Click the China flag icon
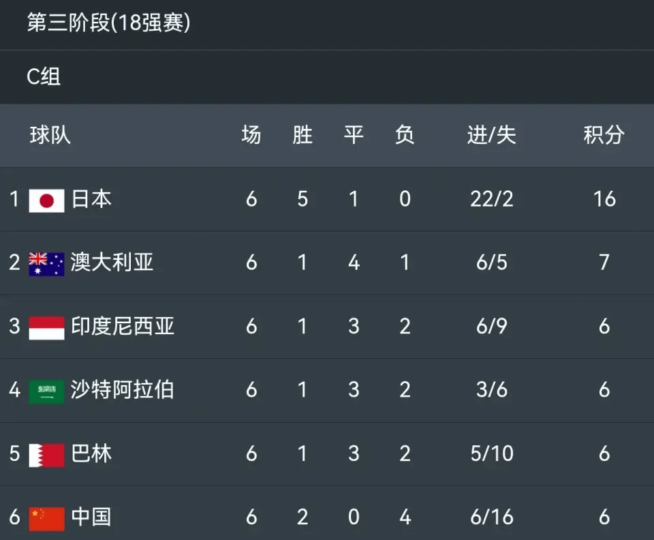 point(46,519)
